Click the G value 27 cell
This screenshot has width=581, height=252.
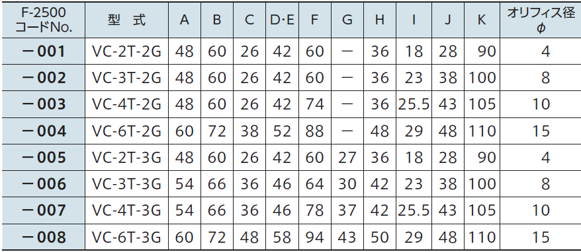[347, 158]
